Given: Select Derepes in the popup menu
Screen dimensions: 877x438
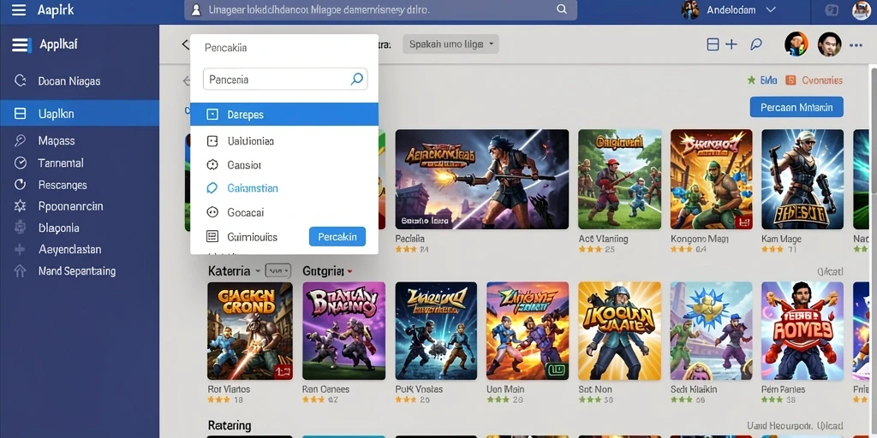Looking at the screenshot, I should [284, 115].
